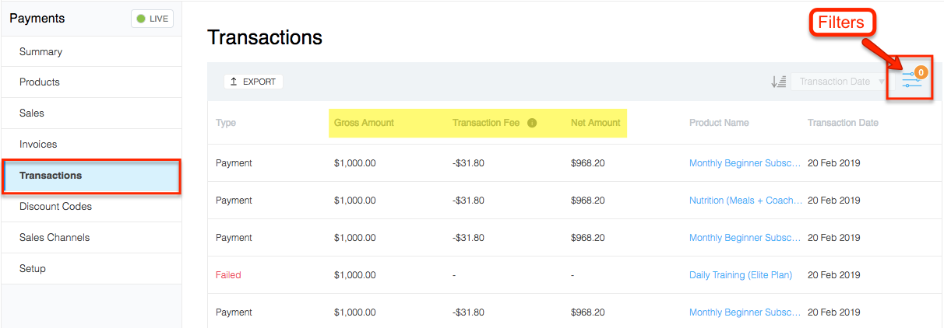Viewport: 944px width, 328px height.
Task: Open Nutrition (Meals + Coach product link
Action: pyautogui.click(x=745, y=201)
